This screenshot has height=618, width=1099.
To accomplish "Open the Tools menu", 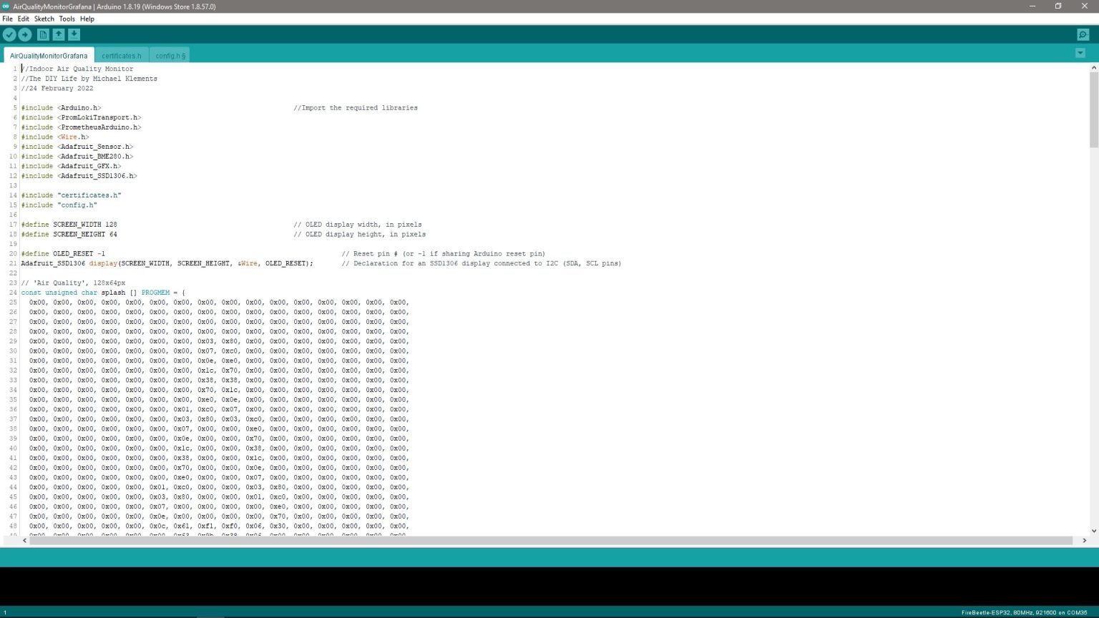I will [67, 19].
